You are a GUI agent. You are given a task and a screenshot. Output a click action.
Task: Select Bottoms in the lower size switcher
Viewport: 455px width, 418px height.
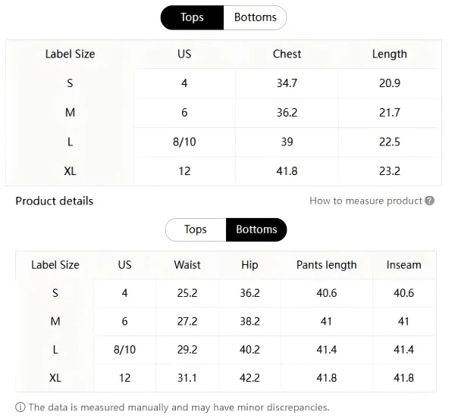[x=256, y=229]
